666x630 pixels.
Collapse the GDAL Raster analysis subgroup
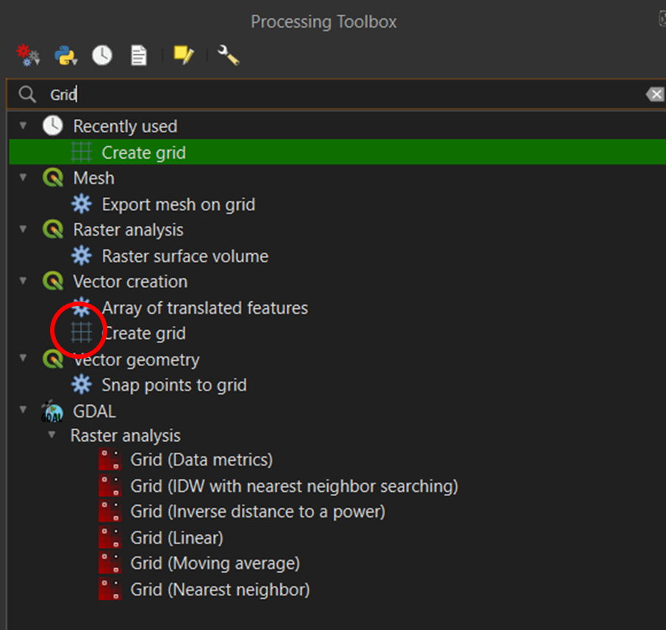click(51, 434)
